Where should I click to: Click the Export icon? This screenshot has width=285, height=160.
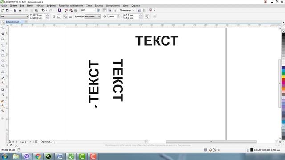[x=71, y=10]
